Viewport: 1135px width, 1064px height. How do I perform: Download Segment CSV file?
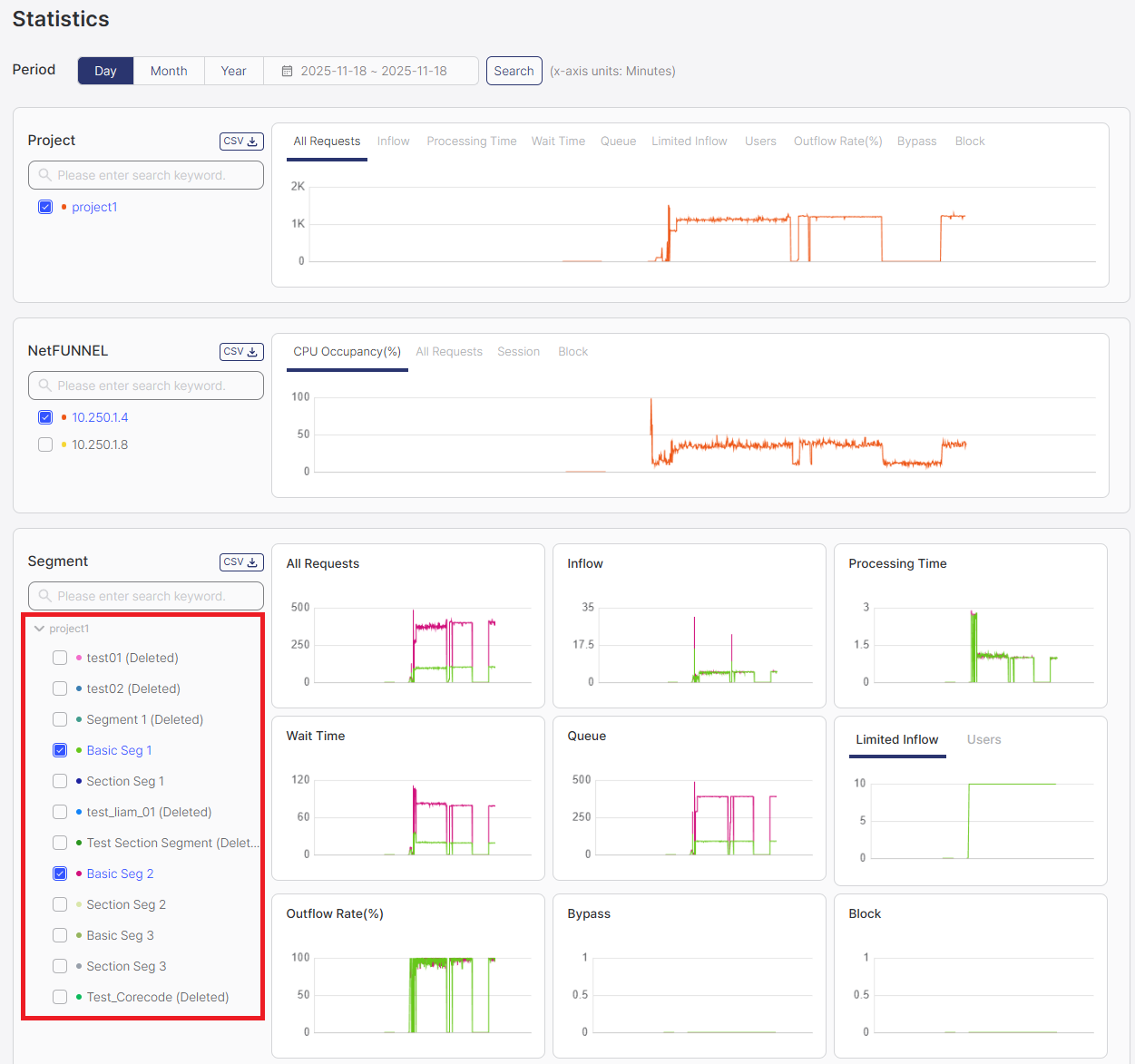click(241, 562)
